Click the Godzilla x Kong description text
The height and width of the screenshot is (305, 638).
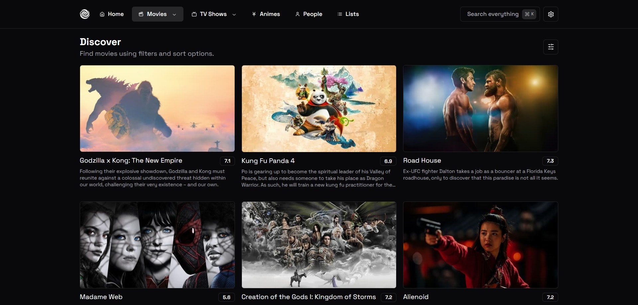click(x=153, y=178)
